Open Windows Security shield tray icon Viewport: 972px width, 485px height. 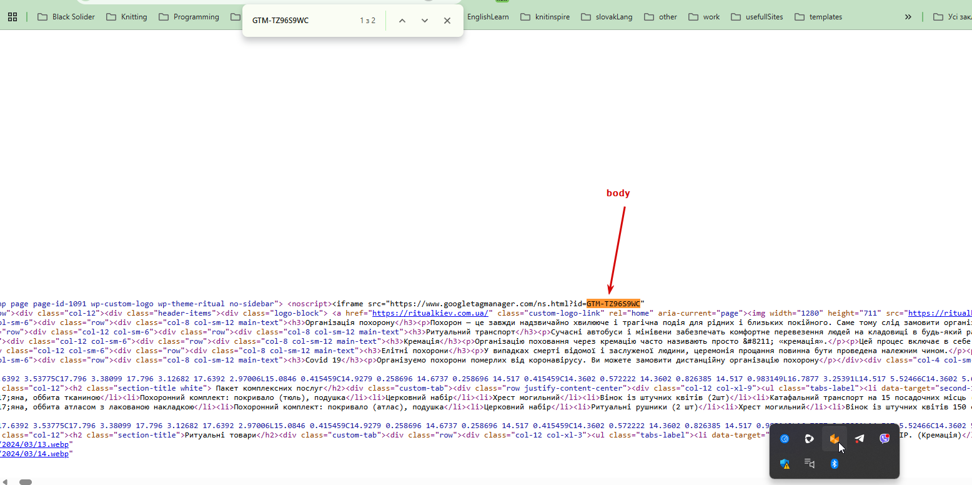coord(785,464)
